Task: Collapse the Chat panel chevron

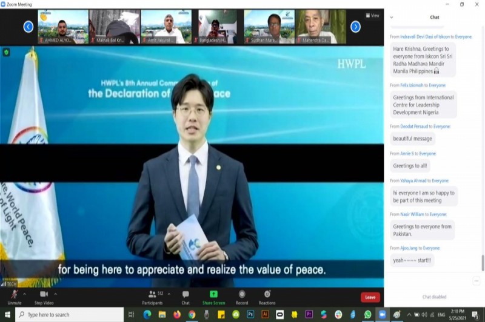Action: pyautogui.click(x=392, y=17)
